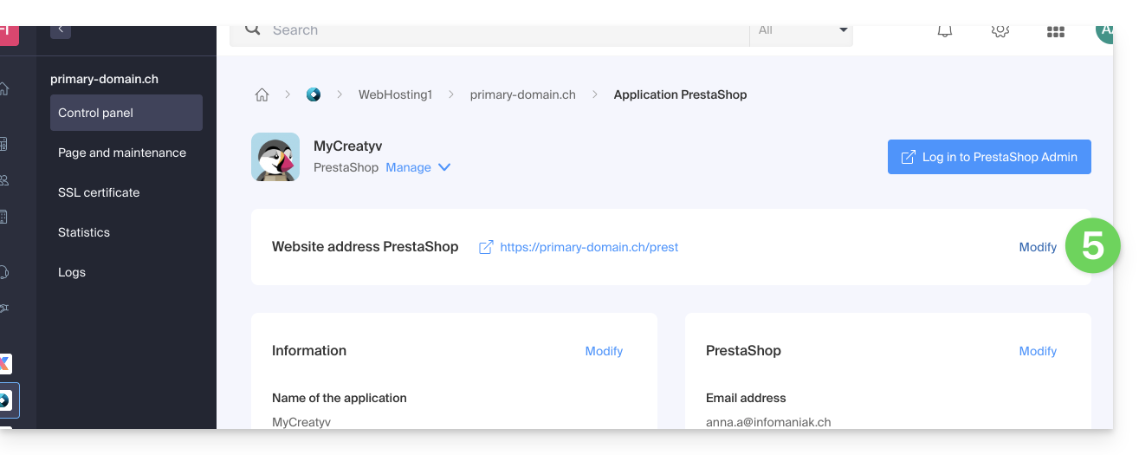
Task: Click the web hosting product breadcrumb icon
Action: pyautogui.click(x=314, y=94)
